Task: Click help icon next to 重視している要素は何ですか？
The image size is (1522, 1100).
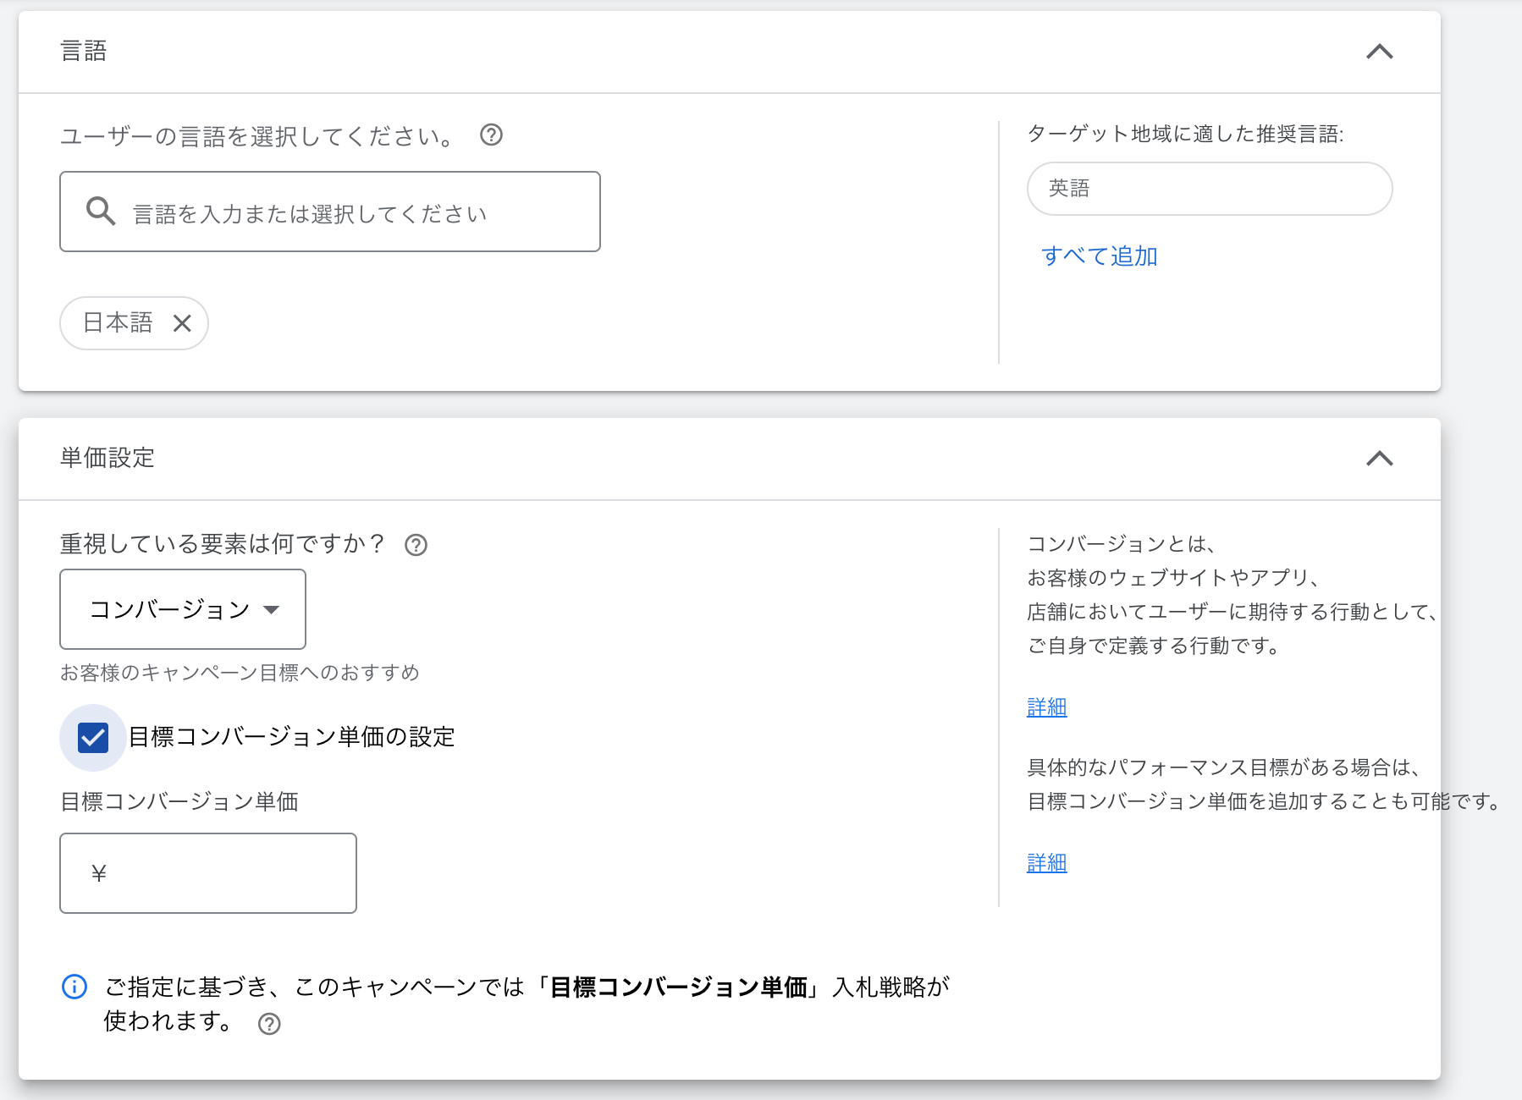Action: (x=416, y=545)
